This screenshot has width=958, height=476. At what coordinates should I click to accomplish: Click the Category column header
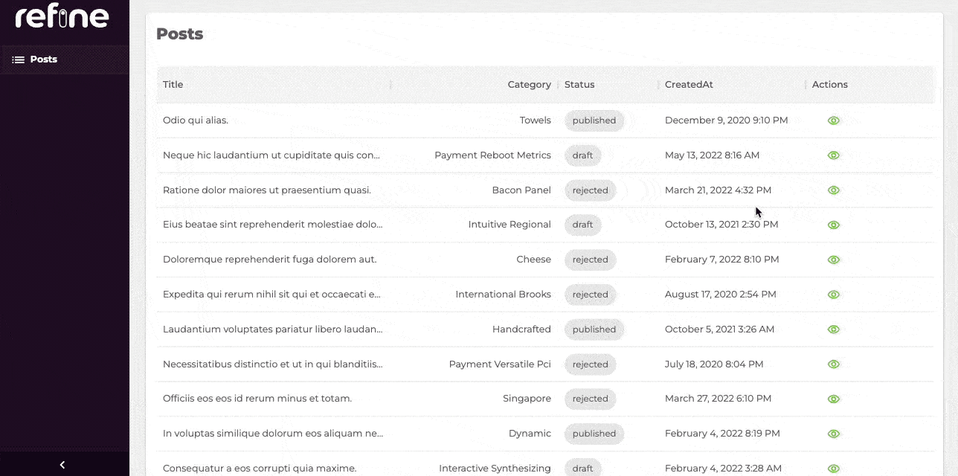[x=529, y=85]
